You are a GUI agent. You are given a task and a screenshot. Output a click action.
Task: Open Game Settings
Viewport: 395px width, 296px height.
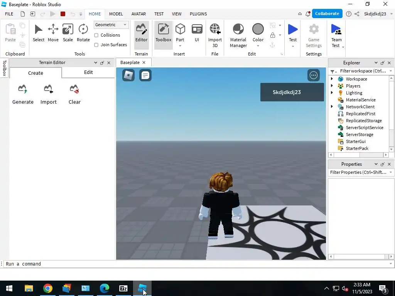coord(314,35)
